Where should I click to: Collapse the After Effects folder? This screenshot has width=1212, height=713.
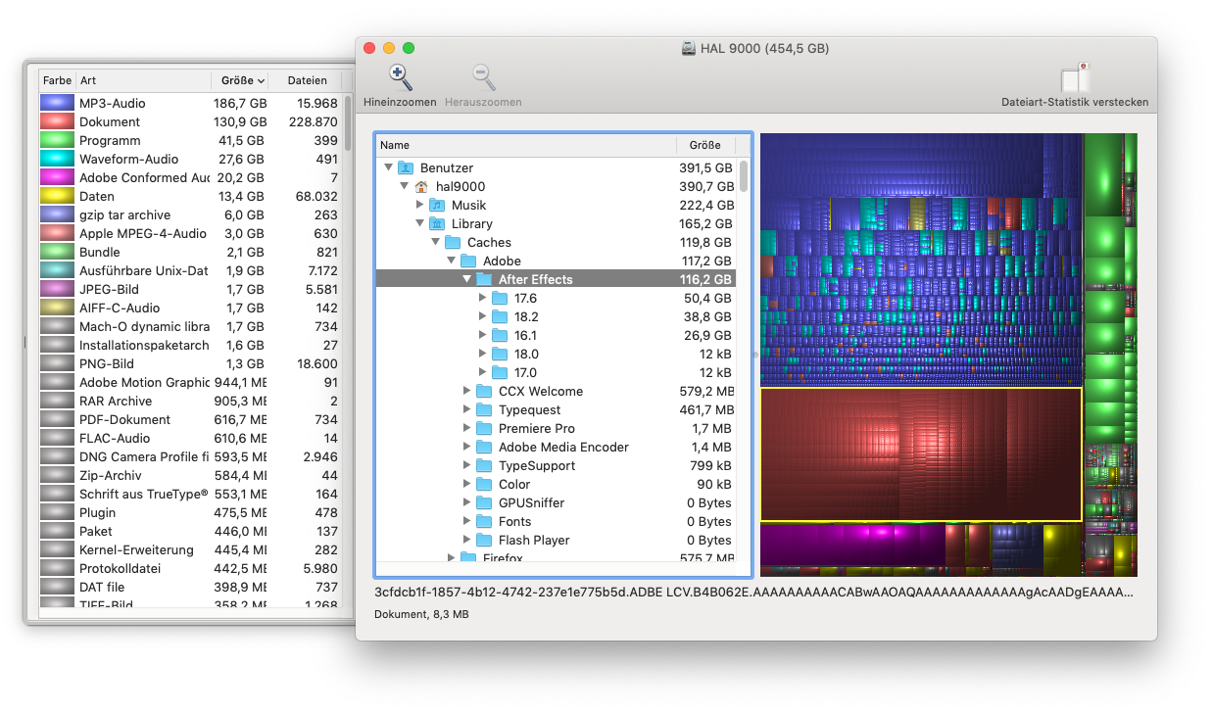tap(466, 280)
